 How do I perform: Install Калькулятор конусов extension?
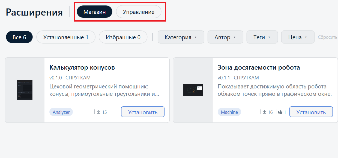point(143,112)
